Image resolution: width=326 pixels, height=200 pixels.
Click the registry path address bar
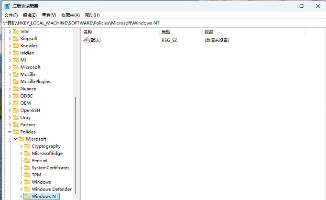point(163,23)
